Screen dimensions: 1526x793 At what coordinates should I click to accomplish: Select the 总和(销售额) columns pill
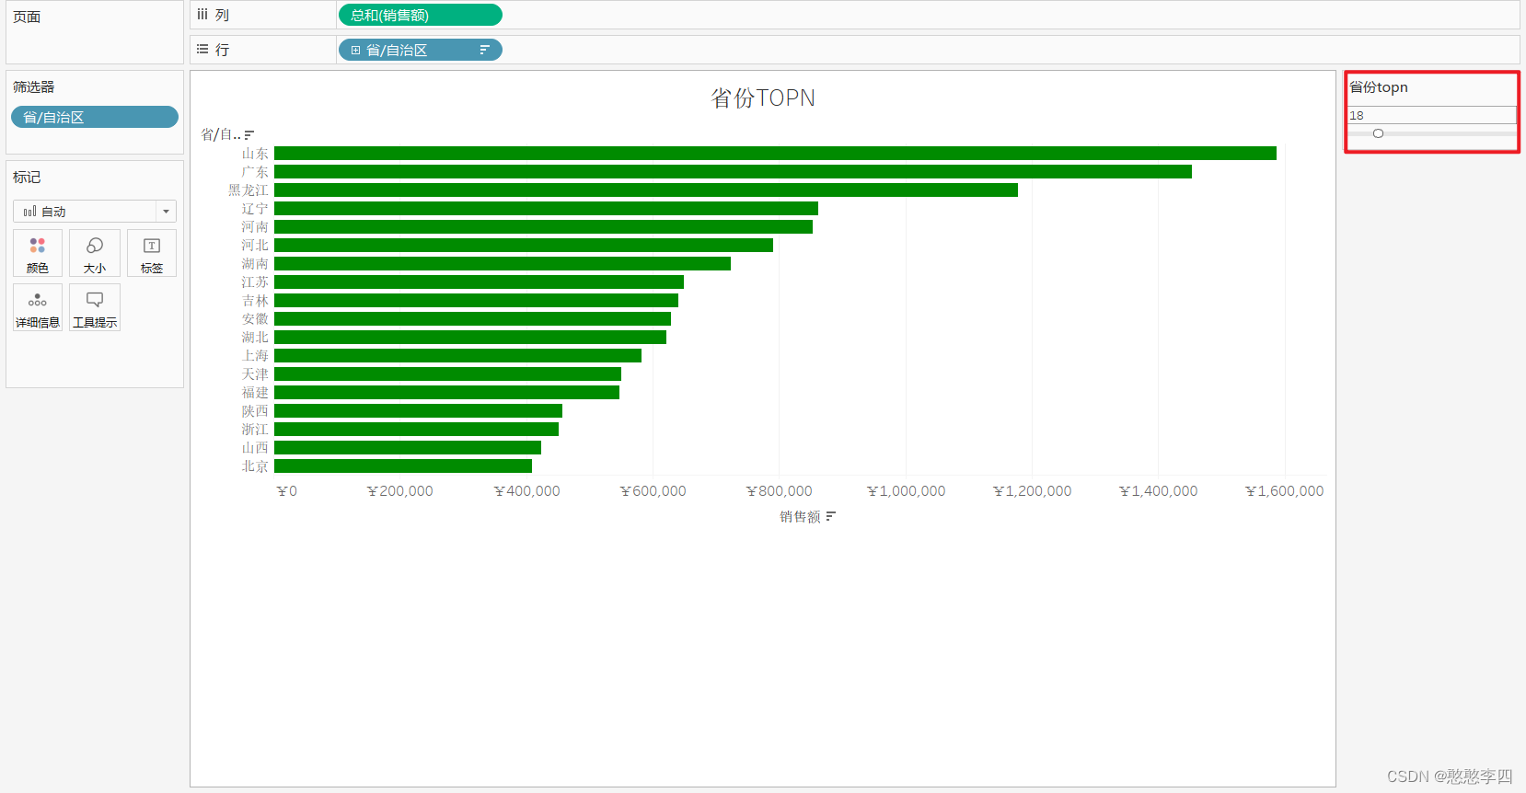point(421,15)
